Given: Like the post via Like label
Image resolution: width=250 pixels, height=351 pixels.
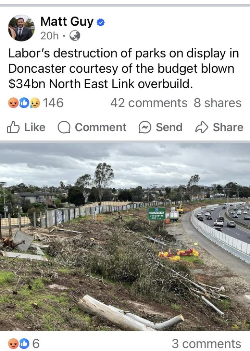Looking at the screenshot, I should 35,128.
